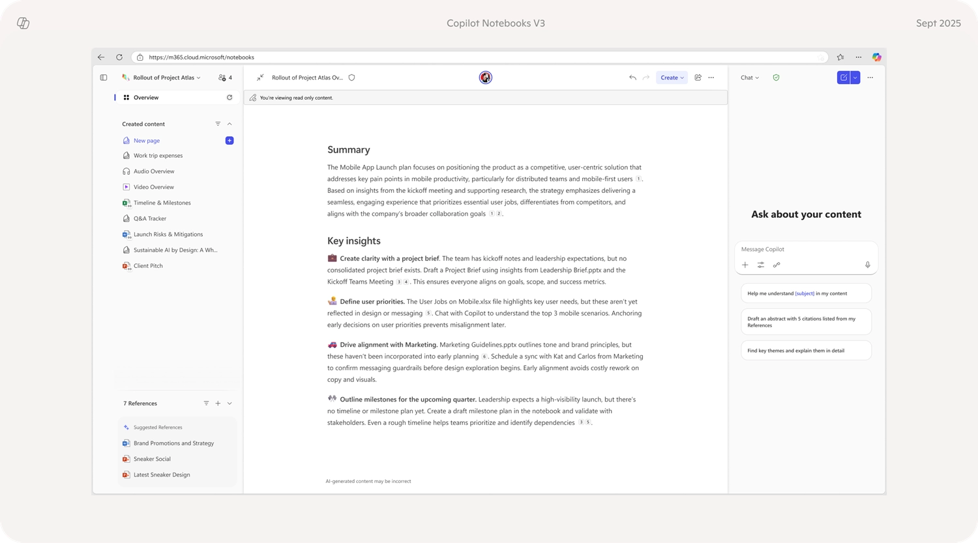Toggle the sidebar visibility button top left
This screenshot has height=543, width=978.
point(104,77)
